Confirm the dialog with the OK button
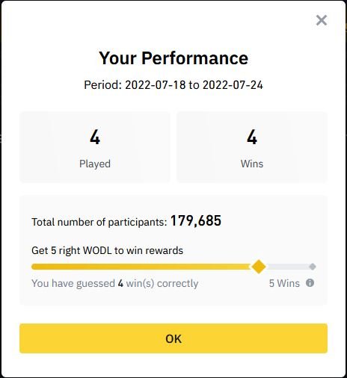 [173, 338]
